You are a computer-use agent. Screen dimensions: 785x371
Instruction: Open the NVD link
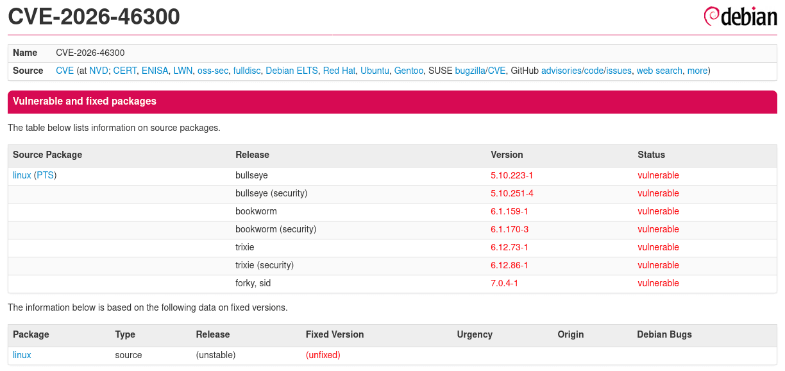point(98,71)
